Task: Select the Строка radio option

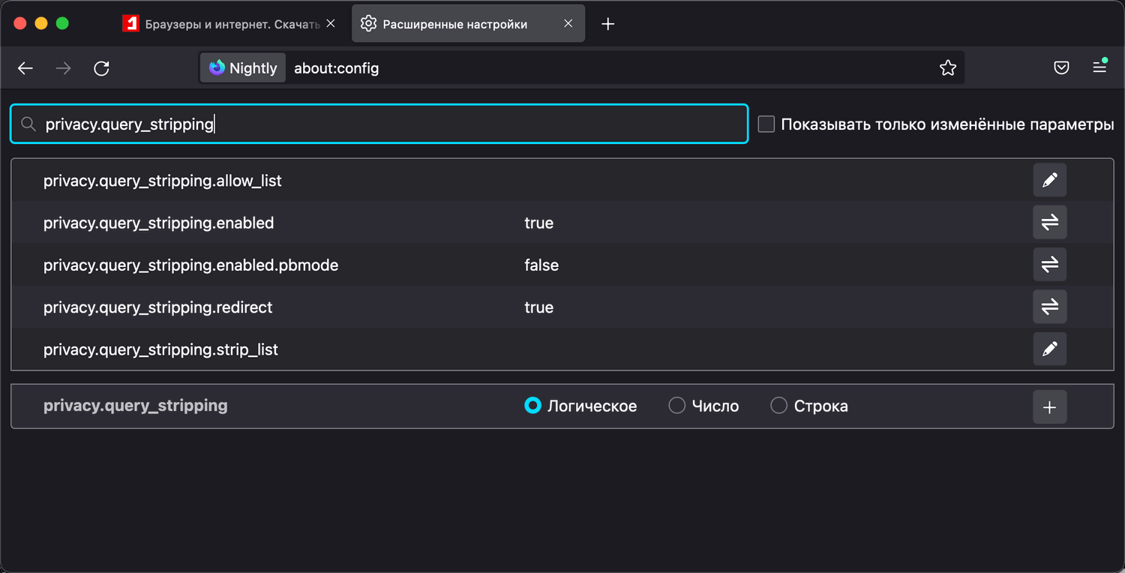Action: pos(778,406)
